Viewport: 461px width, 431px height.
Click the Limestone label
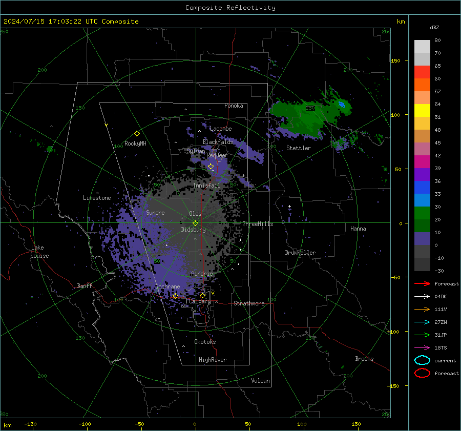pos(97,198)
